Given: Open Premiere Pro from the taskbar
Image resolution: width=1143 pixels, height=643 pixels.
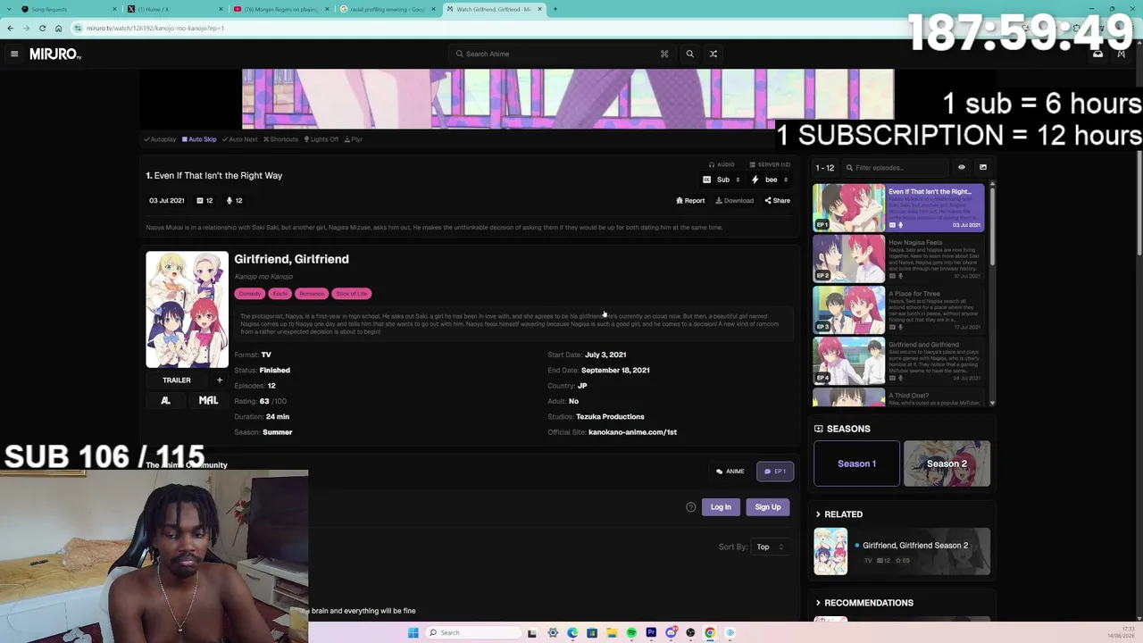Looking at the screenshot, I should tap(651, 633).
